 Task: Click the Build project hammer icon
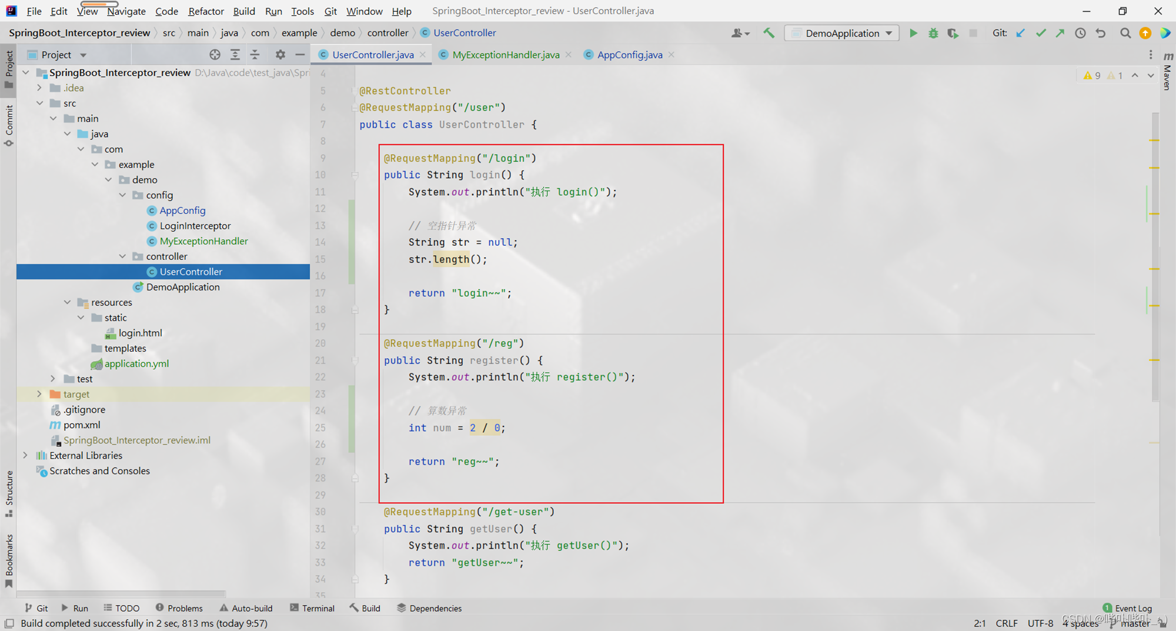point(769,34)
